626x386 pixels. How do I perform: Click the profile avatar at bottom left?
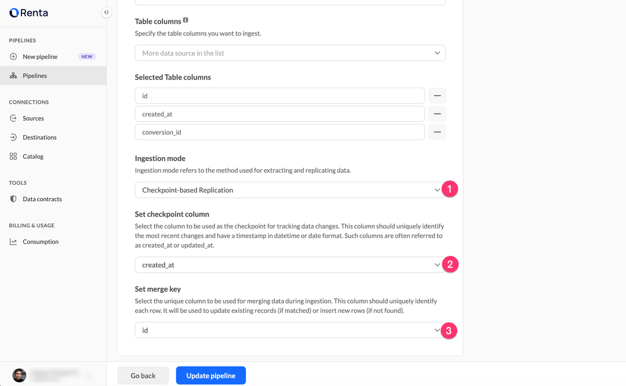pyautogui.click(x=19, y=375)
